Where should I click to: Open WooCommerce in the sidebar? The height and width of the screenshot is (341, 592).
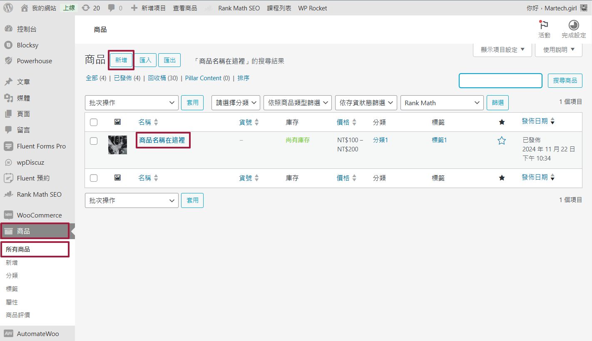39,215
